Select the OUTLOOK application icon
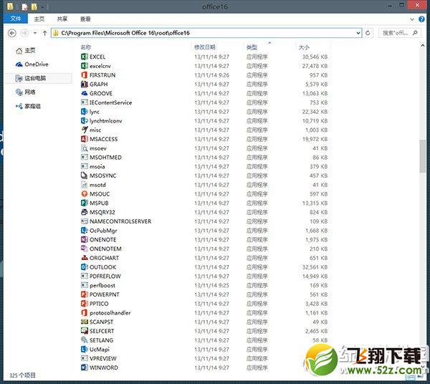This screenshot has height=384, width=430. [x=85, y=267]
